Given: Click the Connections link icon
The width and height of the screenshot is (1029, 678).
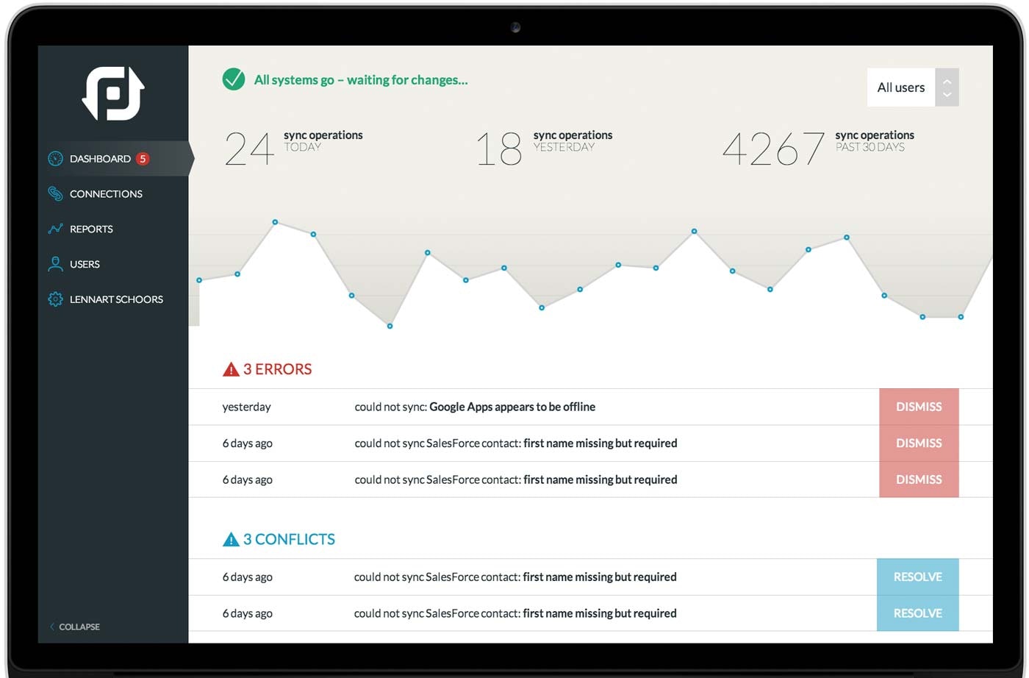Looking at the screenshot, I should coord(55,193).
